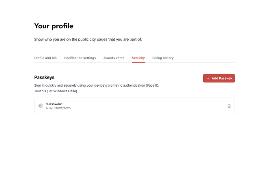280x170 pixels.
Task: Click the words biometric authentication
Action: (125, 86)
